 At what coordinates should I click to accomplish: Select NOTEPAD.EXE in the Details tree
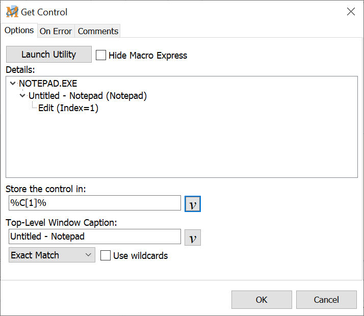pyautogui.click(x=48, y=83)
